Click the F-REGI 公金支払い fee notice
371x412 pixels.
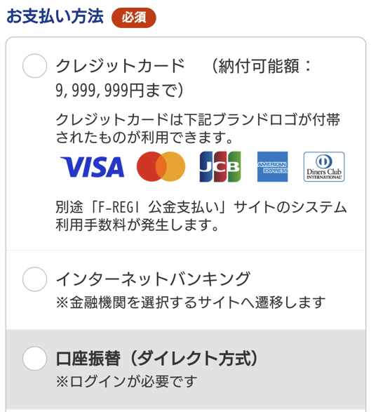(201, 216)
